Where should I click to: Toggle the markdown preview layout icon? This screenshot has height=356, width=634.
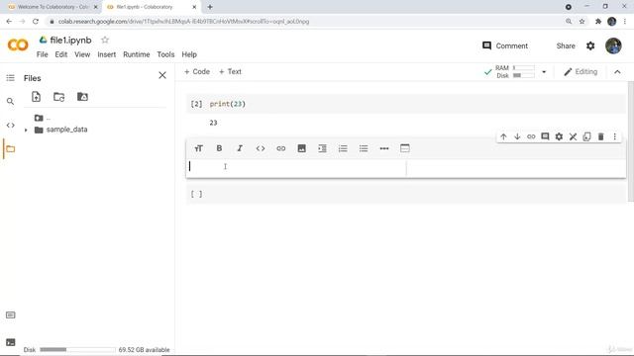tap(405, 148)
